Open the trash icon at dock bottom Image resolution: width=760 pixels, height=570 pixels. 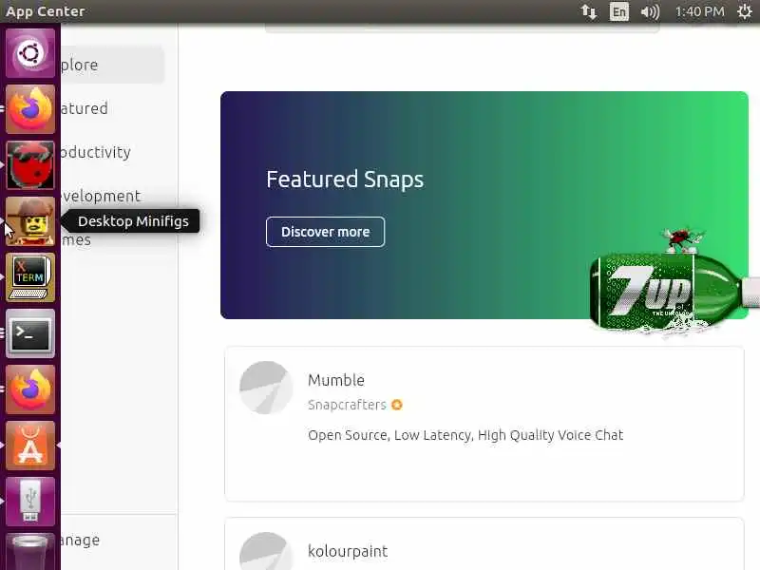pyautogui.click(x=30, y=552)
